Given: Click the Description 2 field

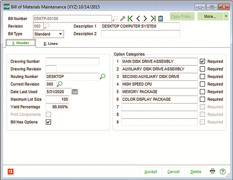Looking at the screenshot, I should (x=141, y=34).
